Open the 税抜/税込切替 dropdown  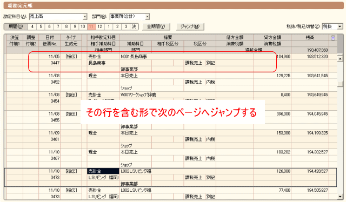(340, 26)
